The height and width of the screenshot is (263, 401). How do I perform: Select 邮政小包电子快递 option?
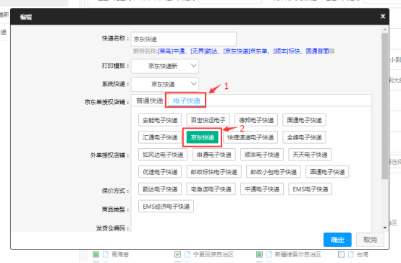(274, 172)
